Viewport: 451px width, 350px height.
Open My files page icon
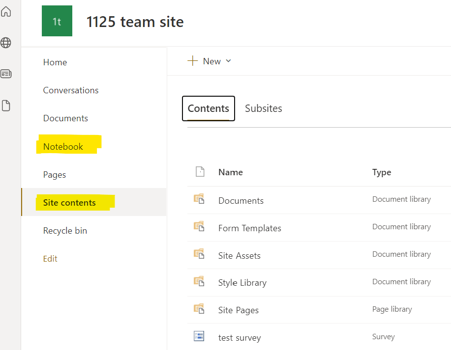tap(6, 106)
